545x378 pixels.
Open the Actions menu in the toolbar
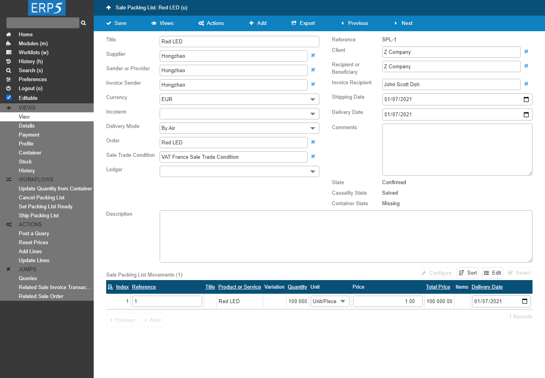211,23
